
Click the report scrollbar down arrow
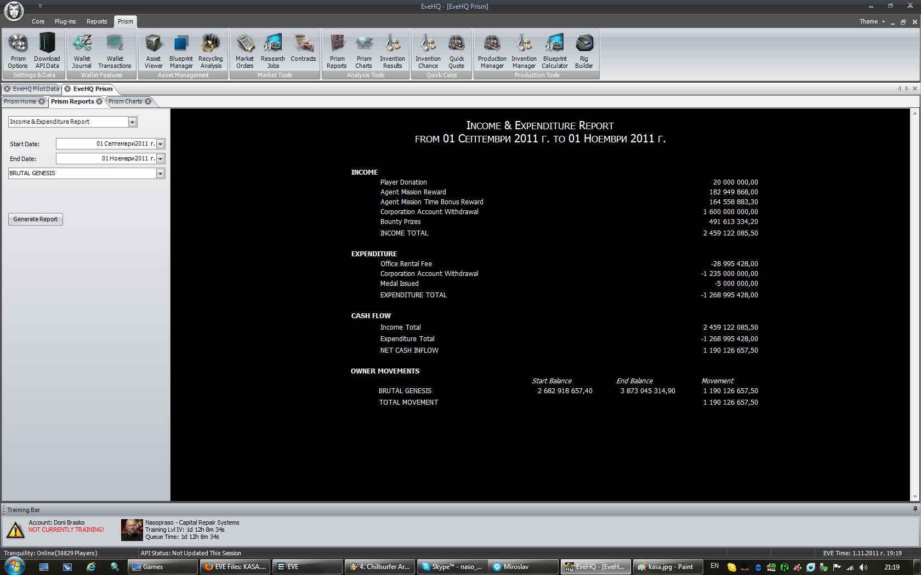point(914,497)
